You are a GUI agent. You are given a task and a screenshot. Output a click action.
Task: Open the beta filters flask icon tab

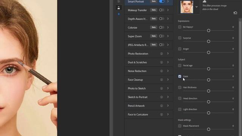point(118,8)
